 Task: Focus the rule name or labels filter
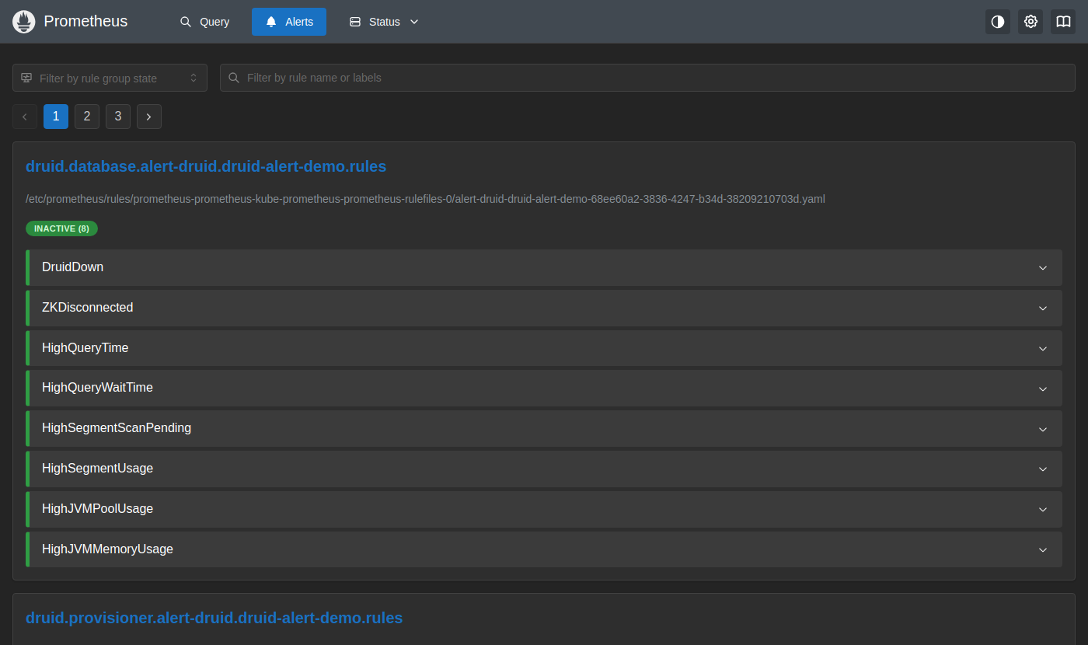click(x=647, y=78)
